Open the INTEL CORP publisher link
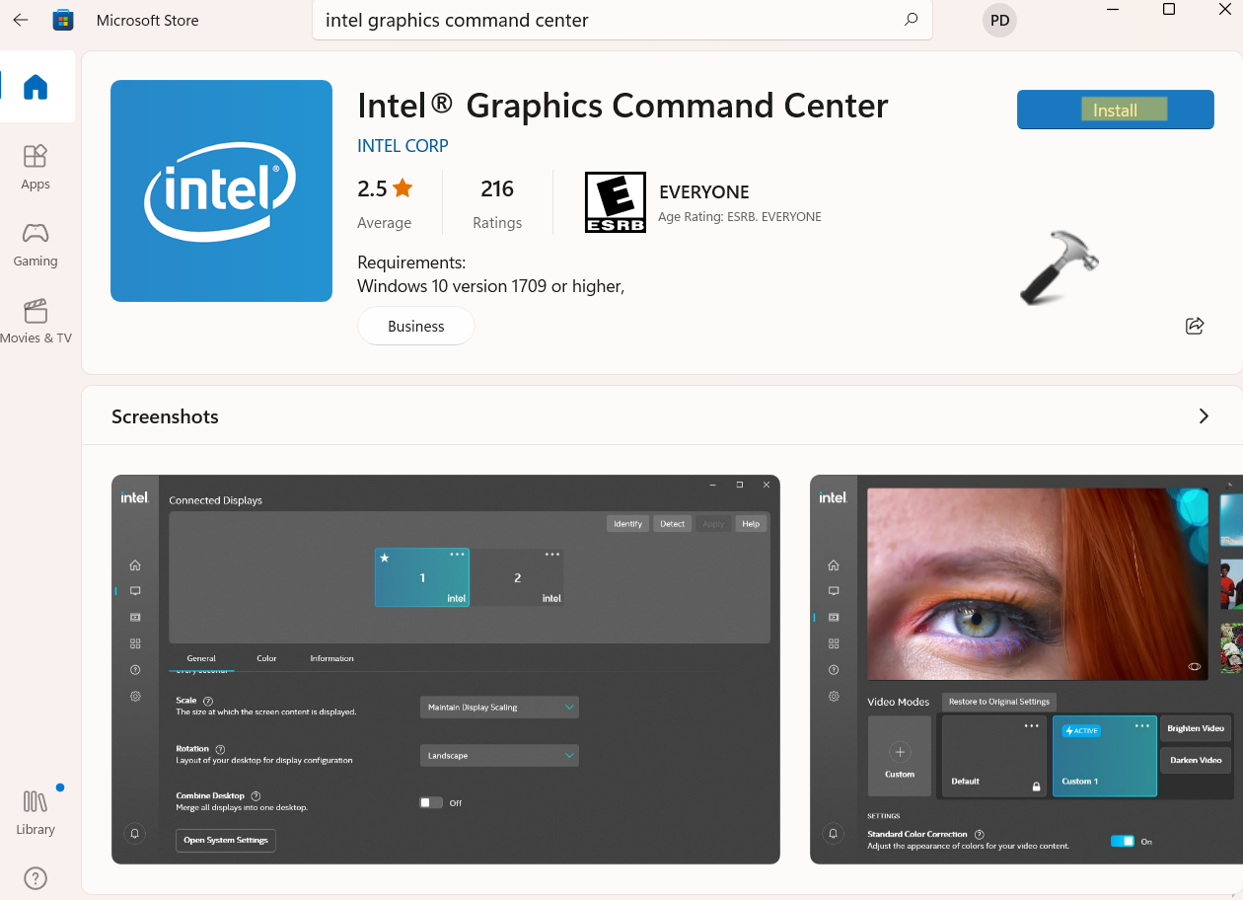The height and width of the screenshot is (900, 1243). click(x=402, y=145)
